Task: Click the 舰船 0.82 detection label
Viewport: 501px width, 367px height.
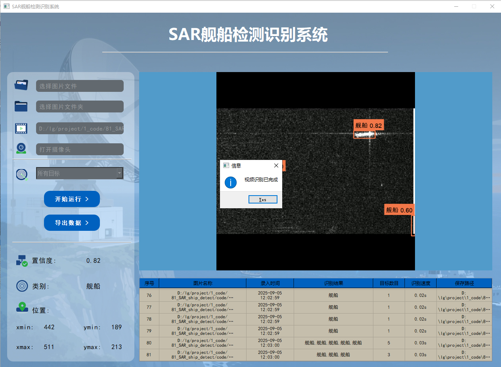Action: pos(369,126)
